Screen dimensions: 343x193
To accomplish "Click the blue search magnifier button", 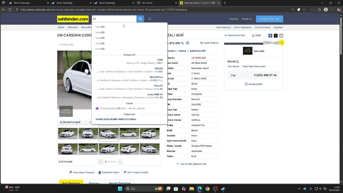I will coord(140,19).
